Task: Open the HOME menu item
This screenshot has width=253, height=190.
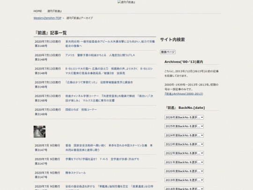Action: [x=37, y=11]
